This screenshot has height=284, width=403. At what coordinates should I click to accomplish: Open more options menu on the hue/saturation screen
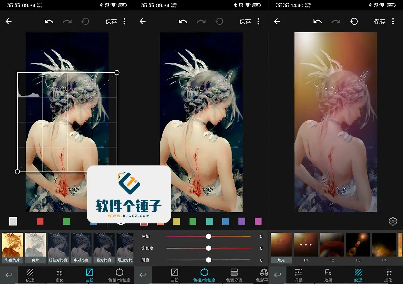(258, 22)
